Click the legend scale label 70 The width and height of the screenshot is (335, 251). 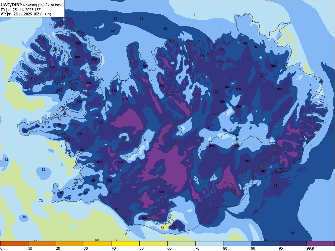197,248
